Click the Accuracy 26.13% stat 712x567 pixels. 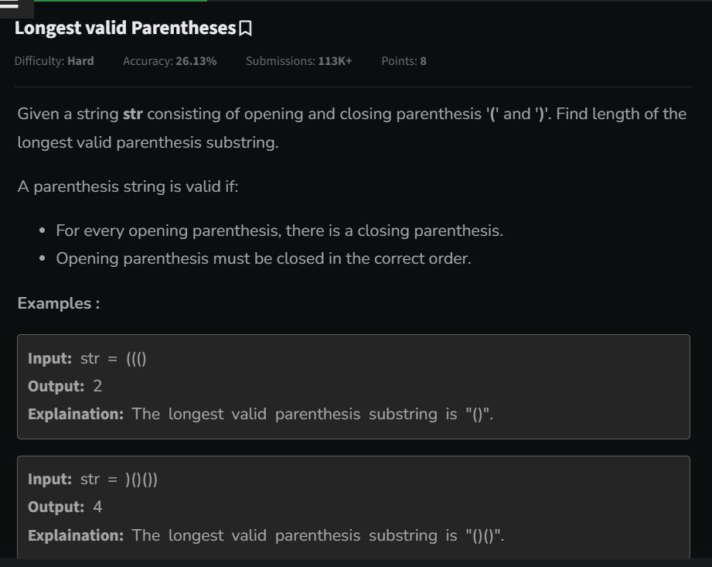(x=169, y=61)
